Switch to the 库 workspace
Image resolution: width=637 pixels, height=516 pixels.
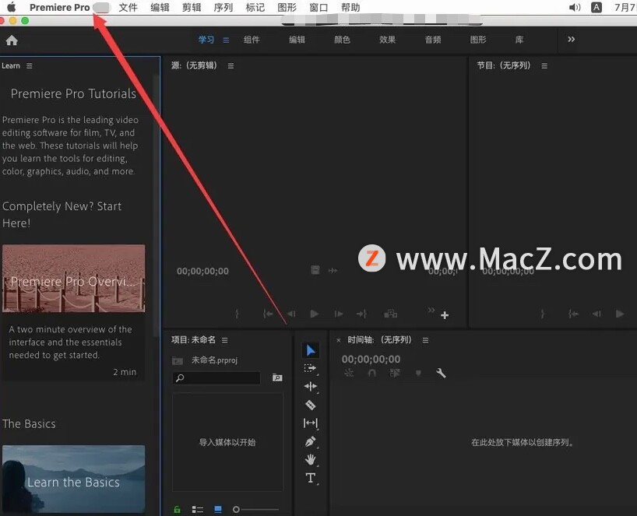519,40
